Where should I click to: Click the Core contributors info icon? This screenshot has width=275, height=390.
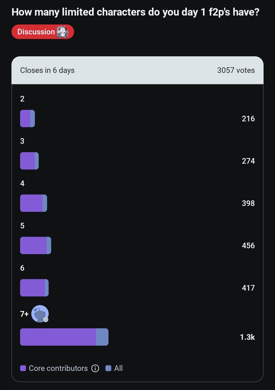coord(95,368)
